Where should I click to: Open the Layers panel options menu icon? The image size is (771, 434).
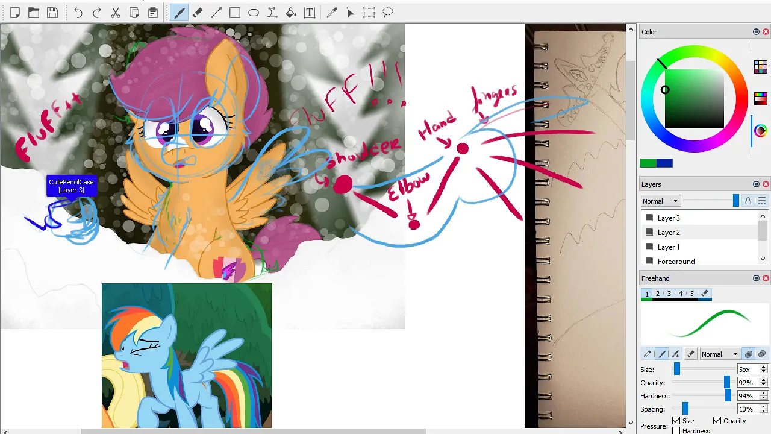coord(762,201)
